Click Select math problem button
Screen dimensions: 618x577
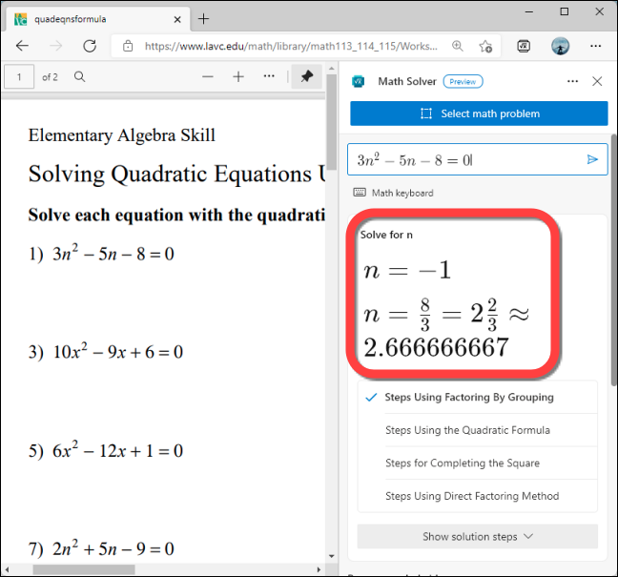click(479, 113)
